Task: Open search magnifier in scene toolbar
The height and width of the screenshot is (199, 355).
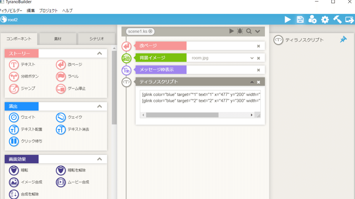Action: point(249,31)
